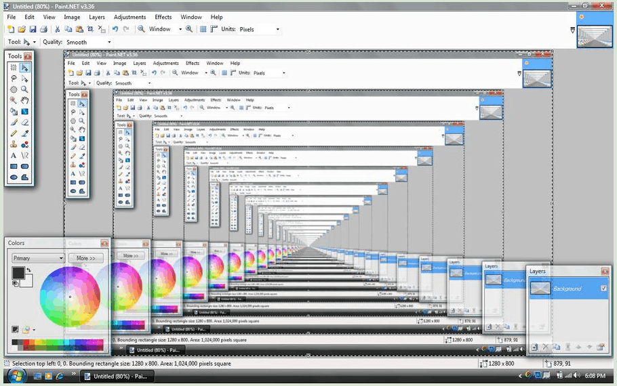Viewport: 617px width, 386px height.
Task: Click the Zoom In magnifier icon
Action: (x=189, y=29)
